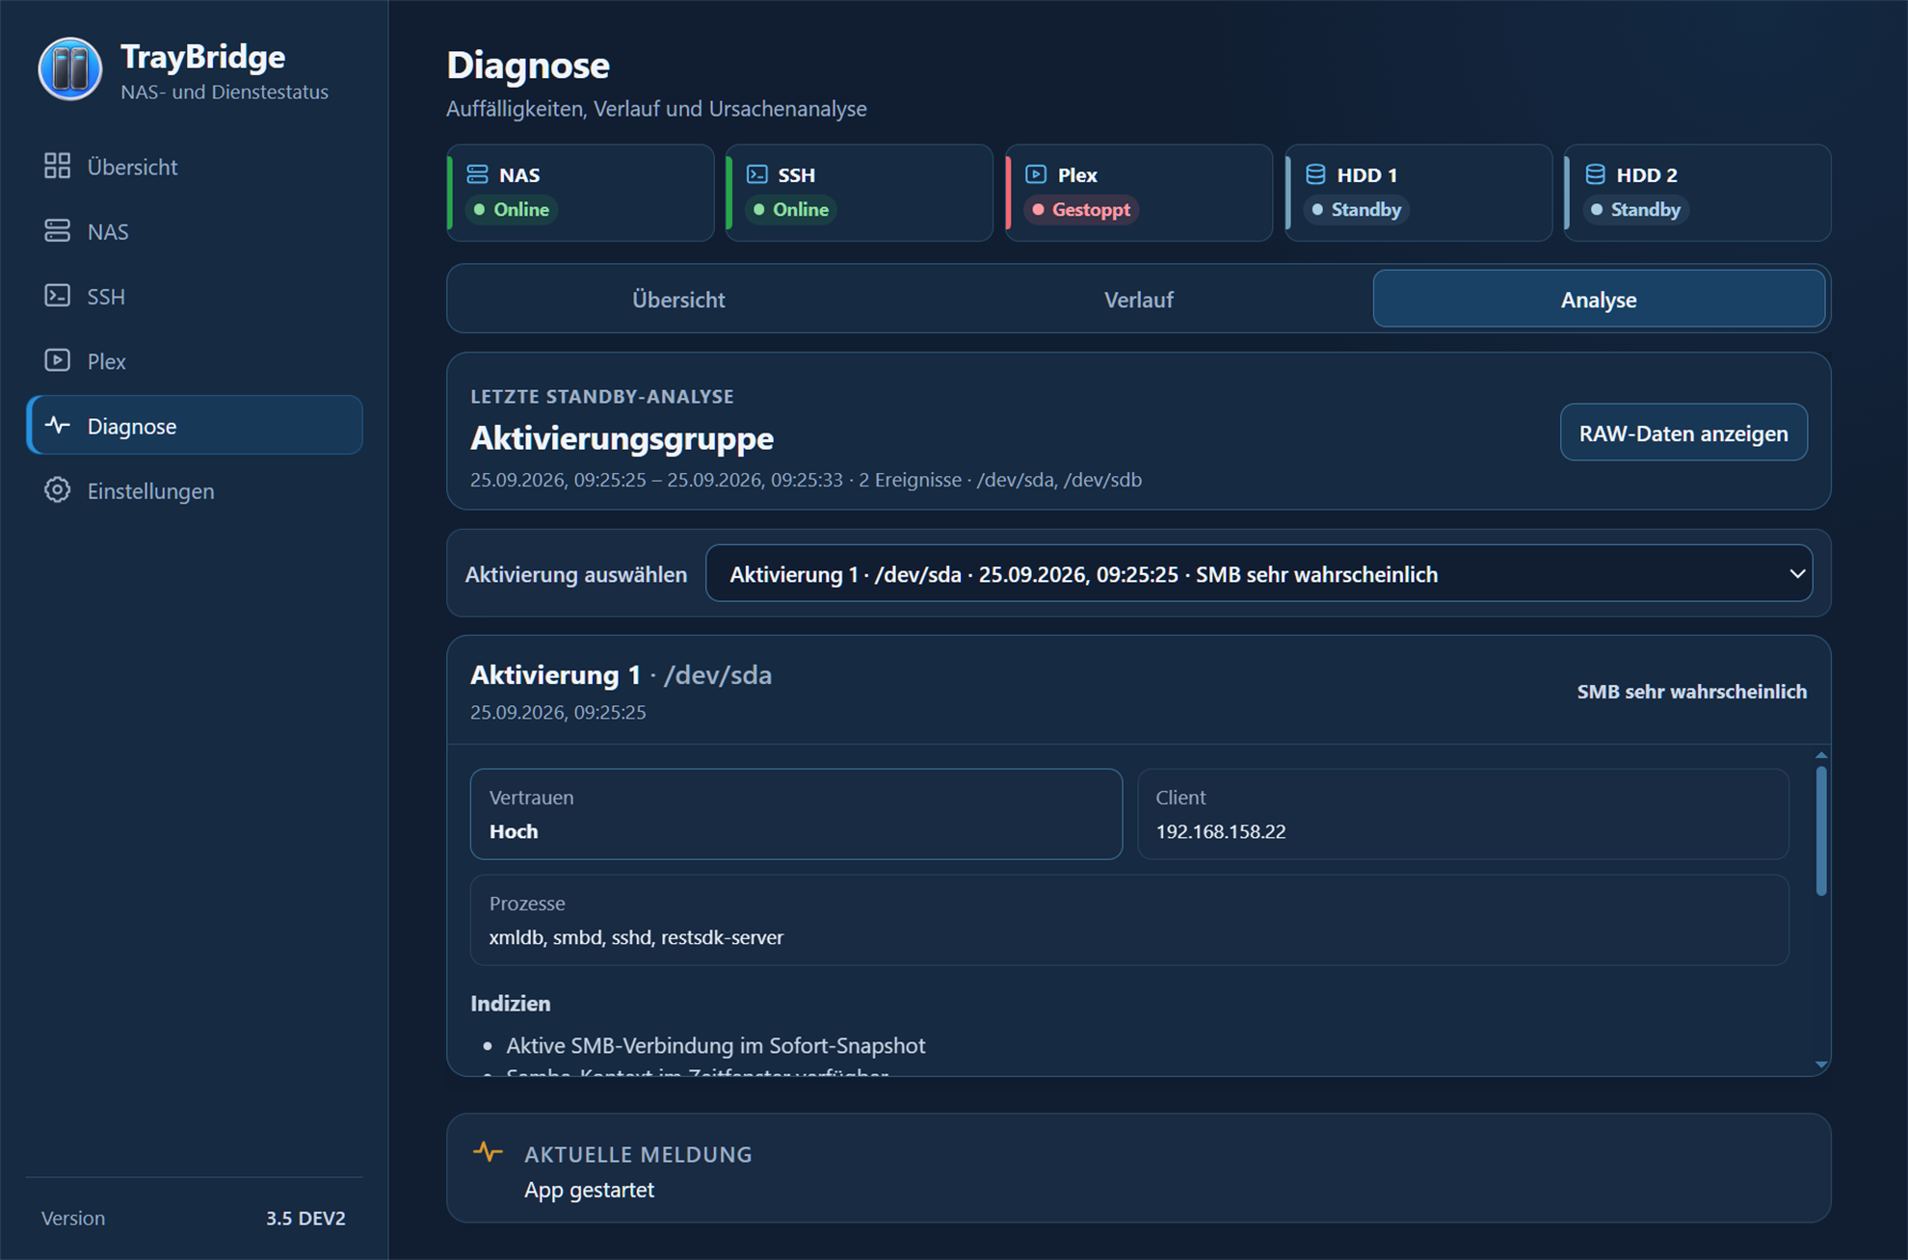
Task: Click the scroll-up arrow of details panel
Action: pos(1821,755)
